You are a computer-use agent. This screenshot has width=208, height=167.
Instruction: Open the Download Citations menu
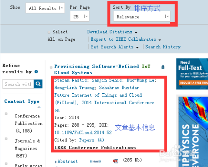click(112, 32)
